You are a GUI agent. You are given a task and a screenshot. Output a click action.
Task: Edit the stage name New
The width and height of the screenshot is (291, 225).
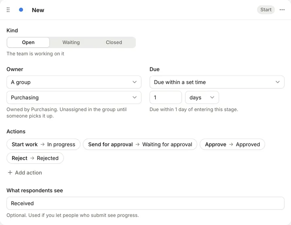[38, 10]
